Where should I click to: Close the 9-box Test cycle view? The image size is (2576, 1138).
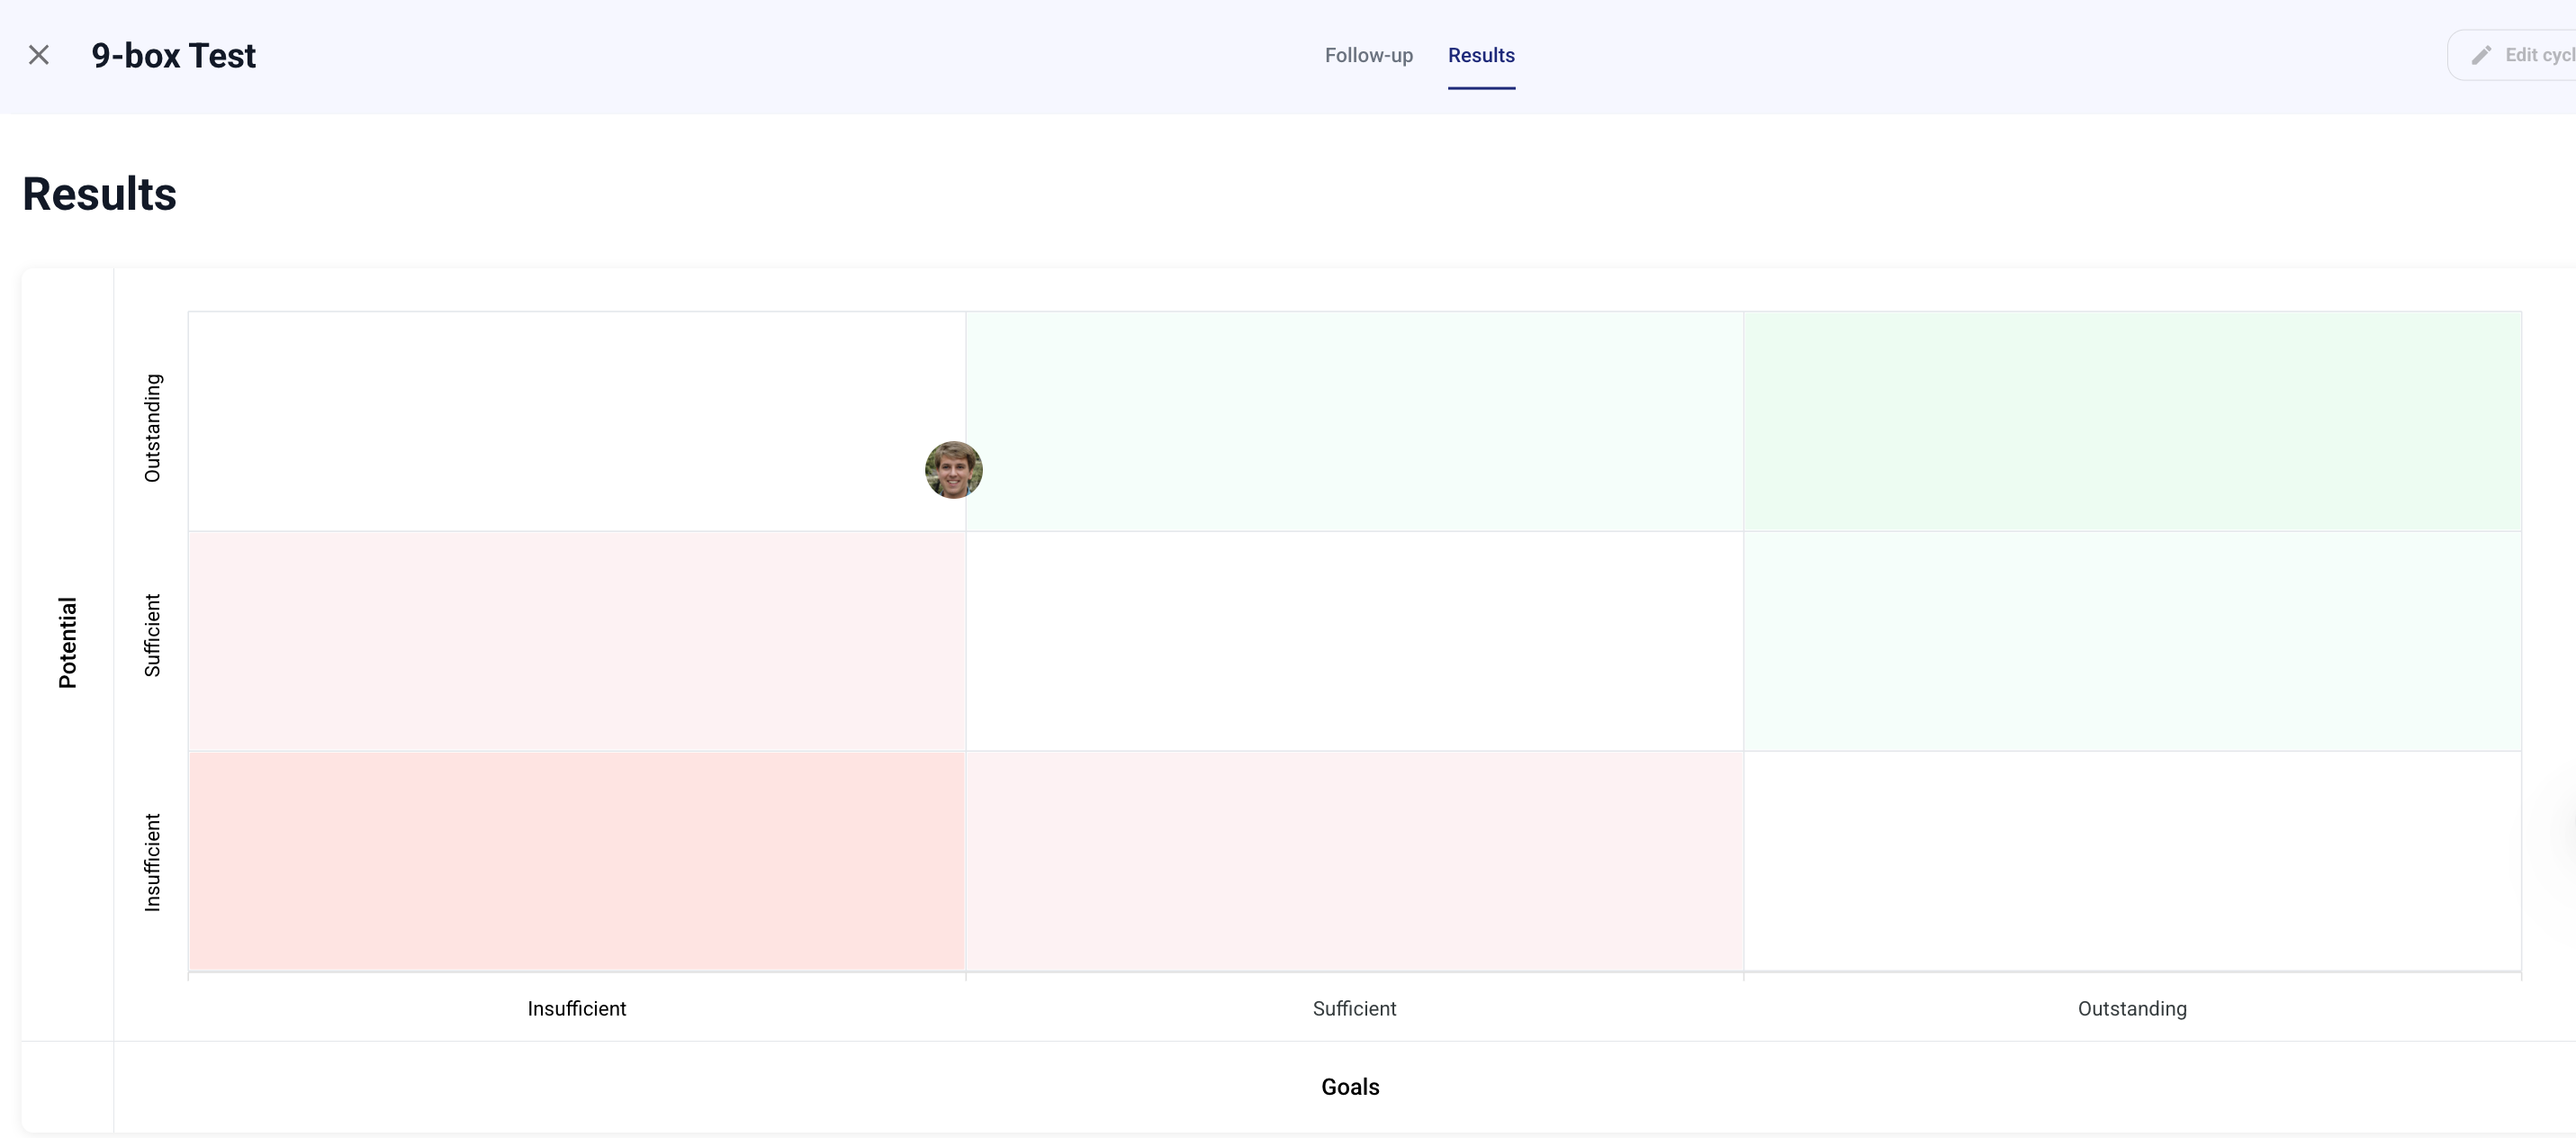[39, 55]
